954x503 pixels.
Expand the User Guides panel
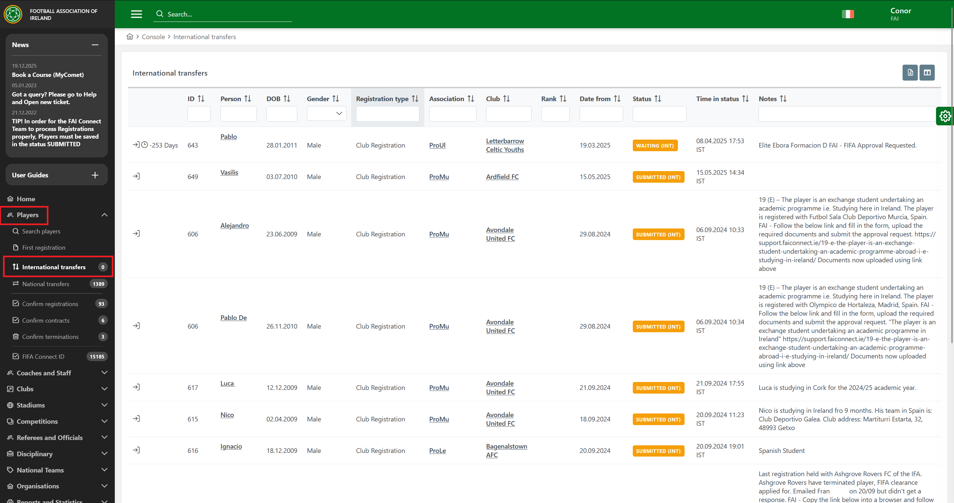click(95, 175)
